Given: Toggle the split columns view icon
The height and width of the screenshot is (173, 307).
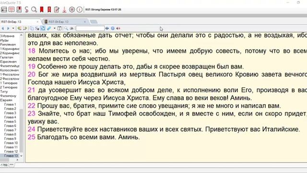Looking at the screenshot, I should tap(59, 28).
